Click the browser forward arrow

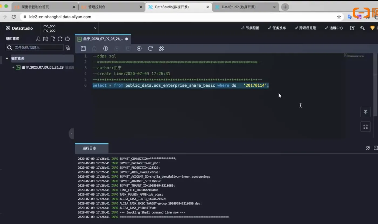pos(5,17)
